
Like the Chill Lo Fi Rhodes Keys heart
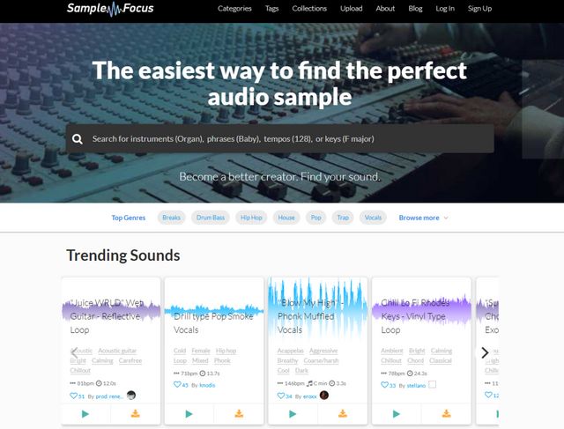(384, 385)
